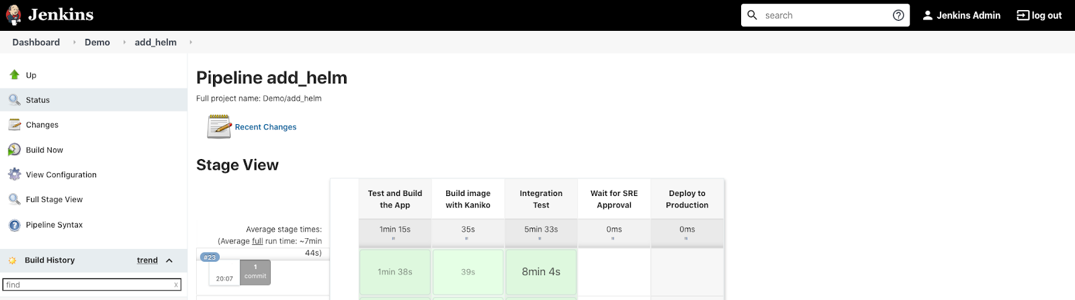Expand the add_helm breadcrumb dropdown arrow
The image size is (1075, 300).
click(191, 42)
